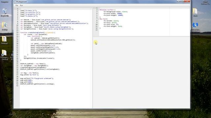
Task: Click the var Runnable declaration line
Action: [41, 25]
